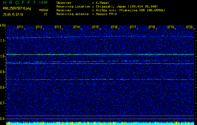
Task: Click the Receiving Location value Chigasaki, Japan
Action: (x=111, y=7)
